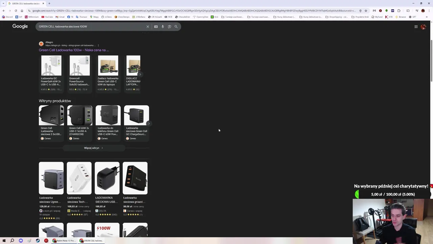Open Green Cell Ładowarka sieciowa 3 USB Ceneo card

coord(51,123)
